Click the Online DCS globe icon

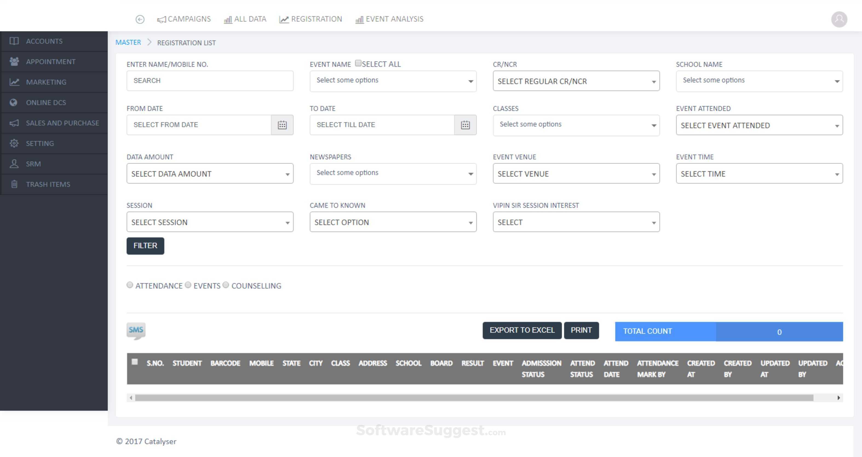point(14,103)
